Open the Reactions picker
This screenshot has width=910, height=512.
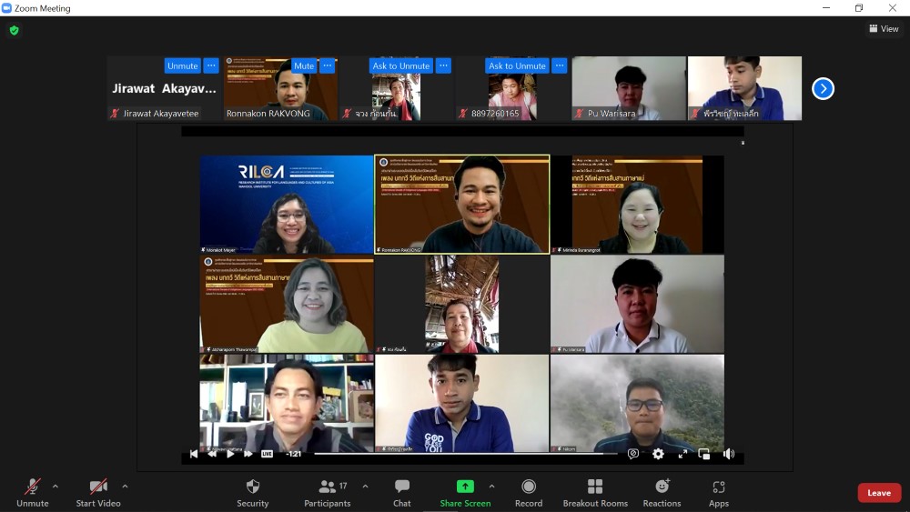coord(662,492)
